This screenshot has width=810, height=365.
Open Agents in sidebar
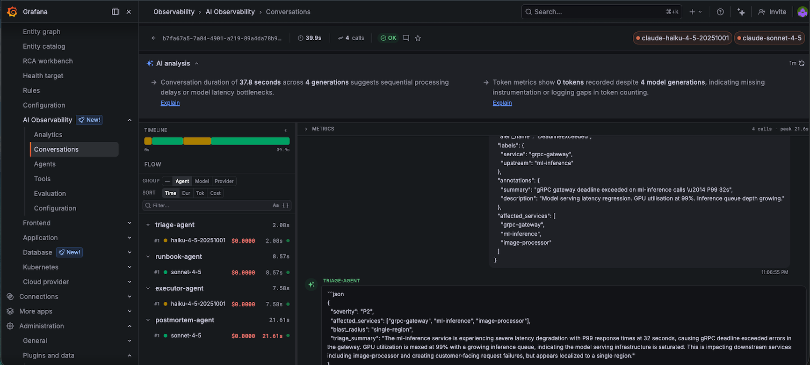click(45, 164)
